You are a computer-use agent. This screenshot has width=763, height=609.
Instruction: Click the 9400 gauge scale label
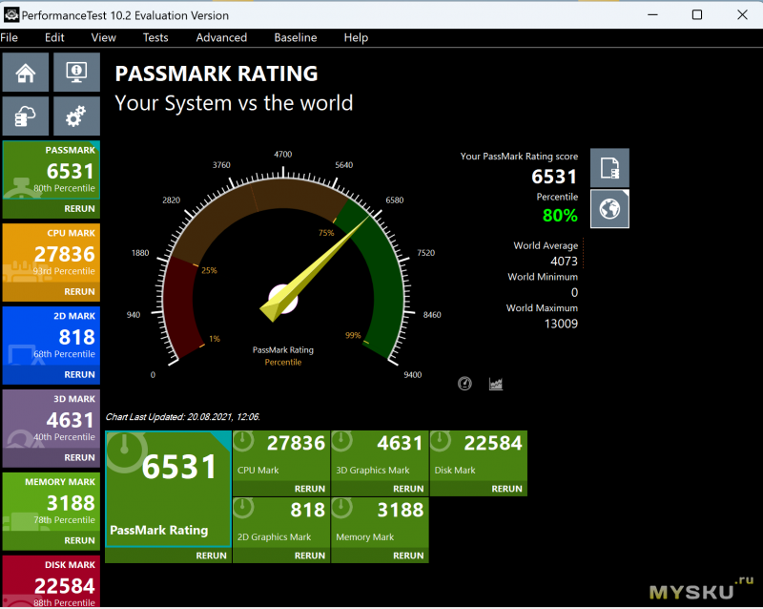(x=413, y=374)
